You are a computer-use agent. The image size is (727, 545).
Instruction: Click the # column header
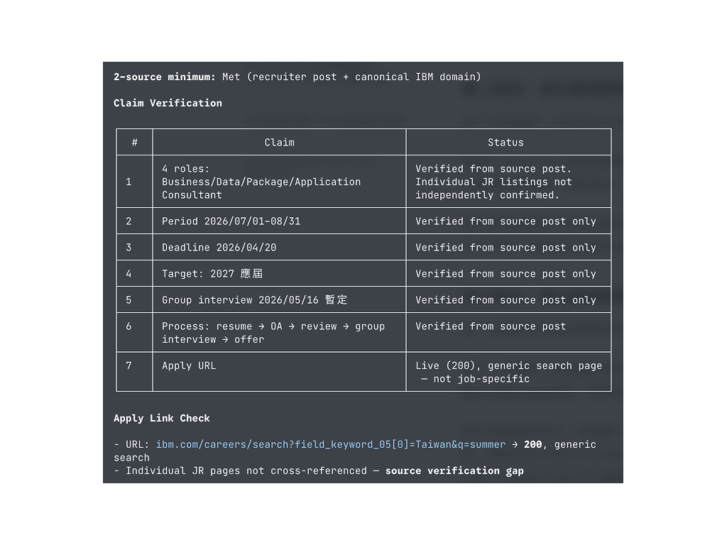(x=133, y=142)
